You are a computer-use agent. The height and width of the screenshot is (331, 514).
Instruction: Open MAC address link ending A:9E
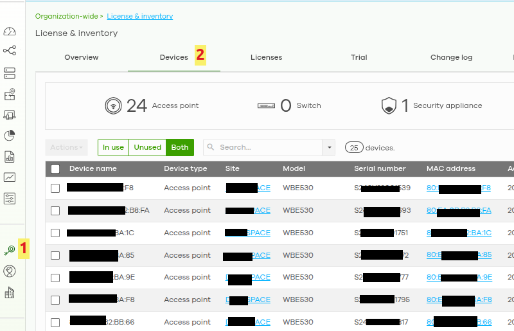pyautogui.click(x=459, y=277)
